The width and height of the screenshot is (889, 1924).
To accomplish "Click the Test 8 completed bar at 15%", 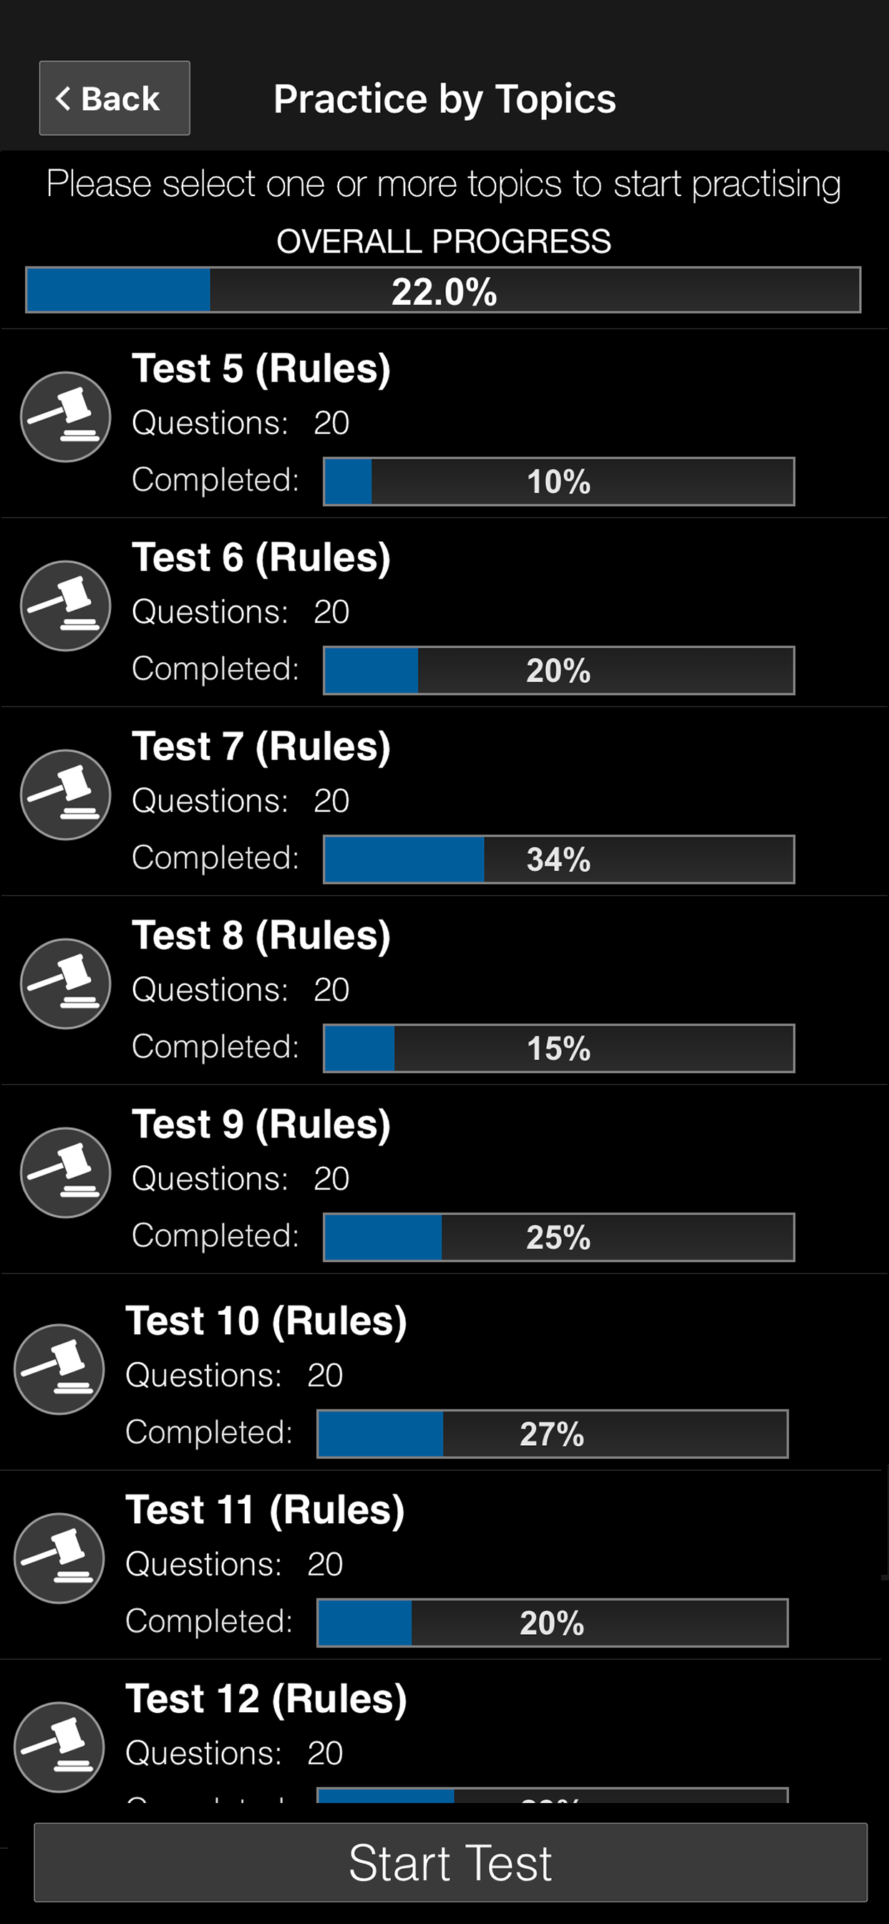I will (558, 1048).
